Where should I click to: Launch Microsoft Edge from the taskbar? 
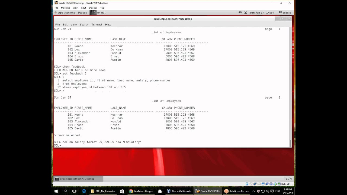[x=84, y=191]
